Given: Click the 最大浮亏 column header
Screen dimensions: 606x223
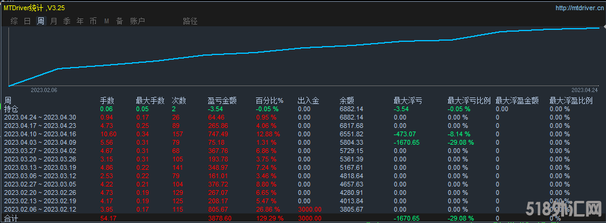Looking at the screenshot, I should tap(408, 101).
